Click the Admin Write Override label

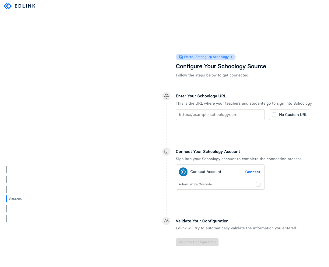coord(195,184)
